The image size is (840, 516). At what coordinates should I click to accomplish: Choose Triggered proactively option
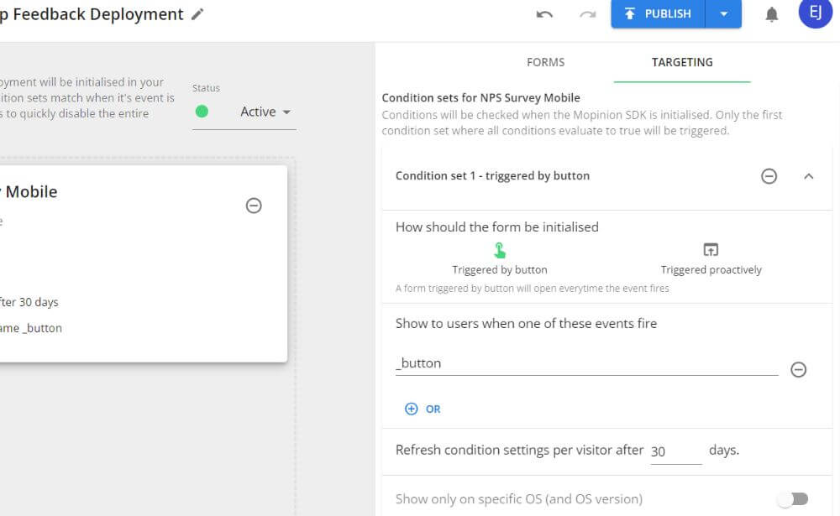point(711,259)
